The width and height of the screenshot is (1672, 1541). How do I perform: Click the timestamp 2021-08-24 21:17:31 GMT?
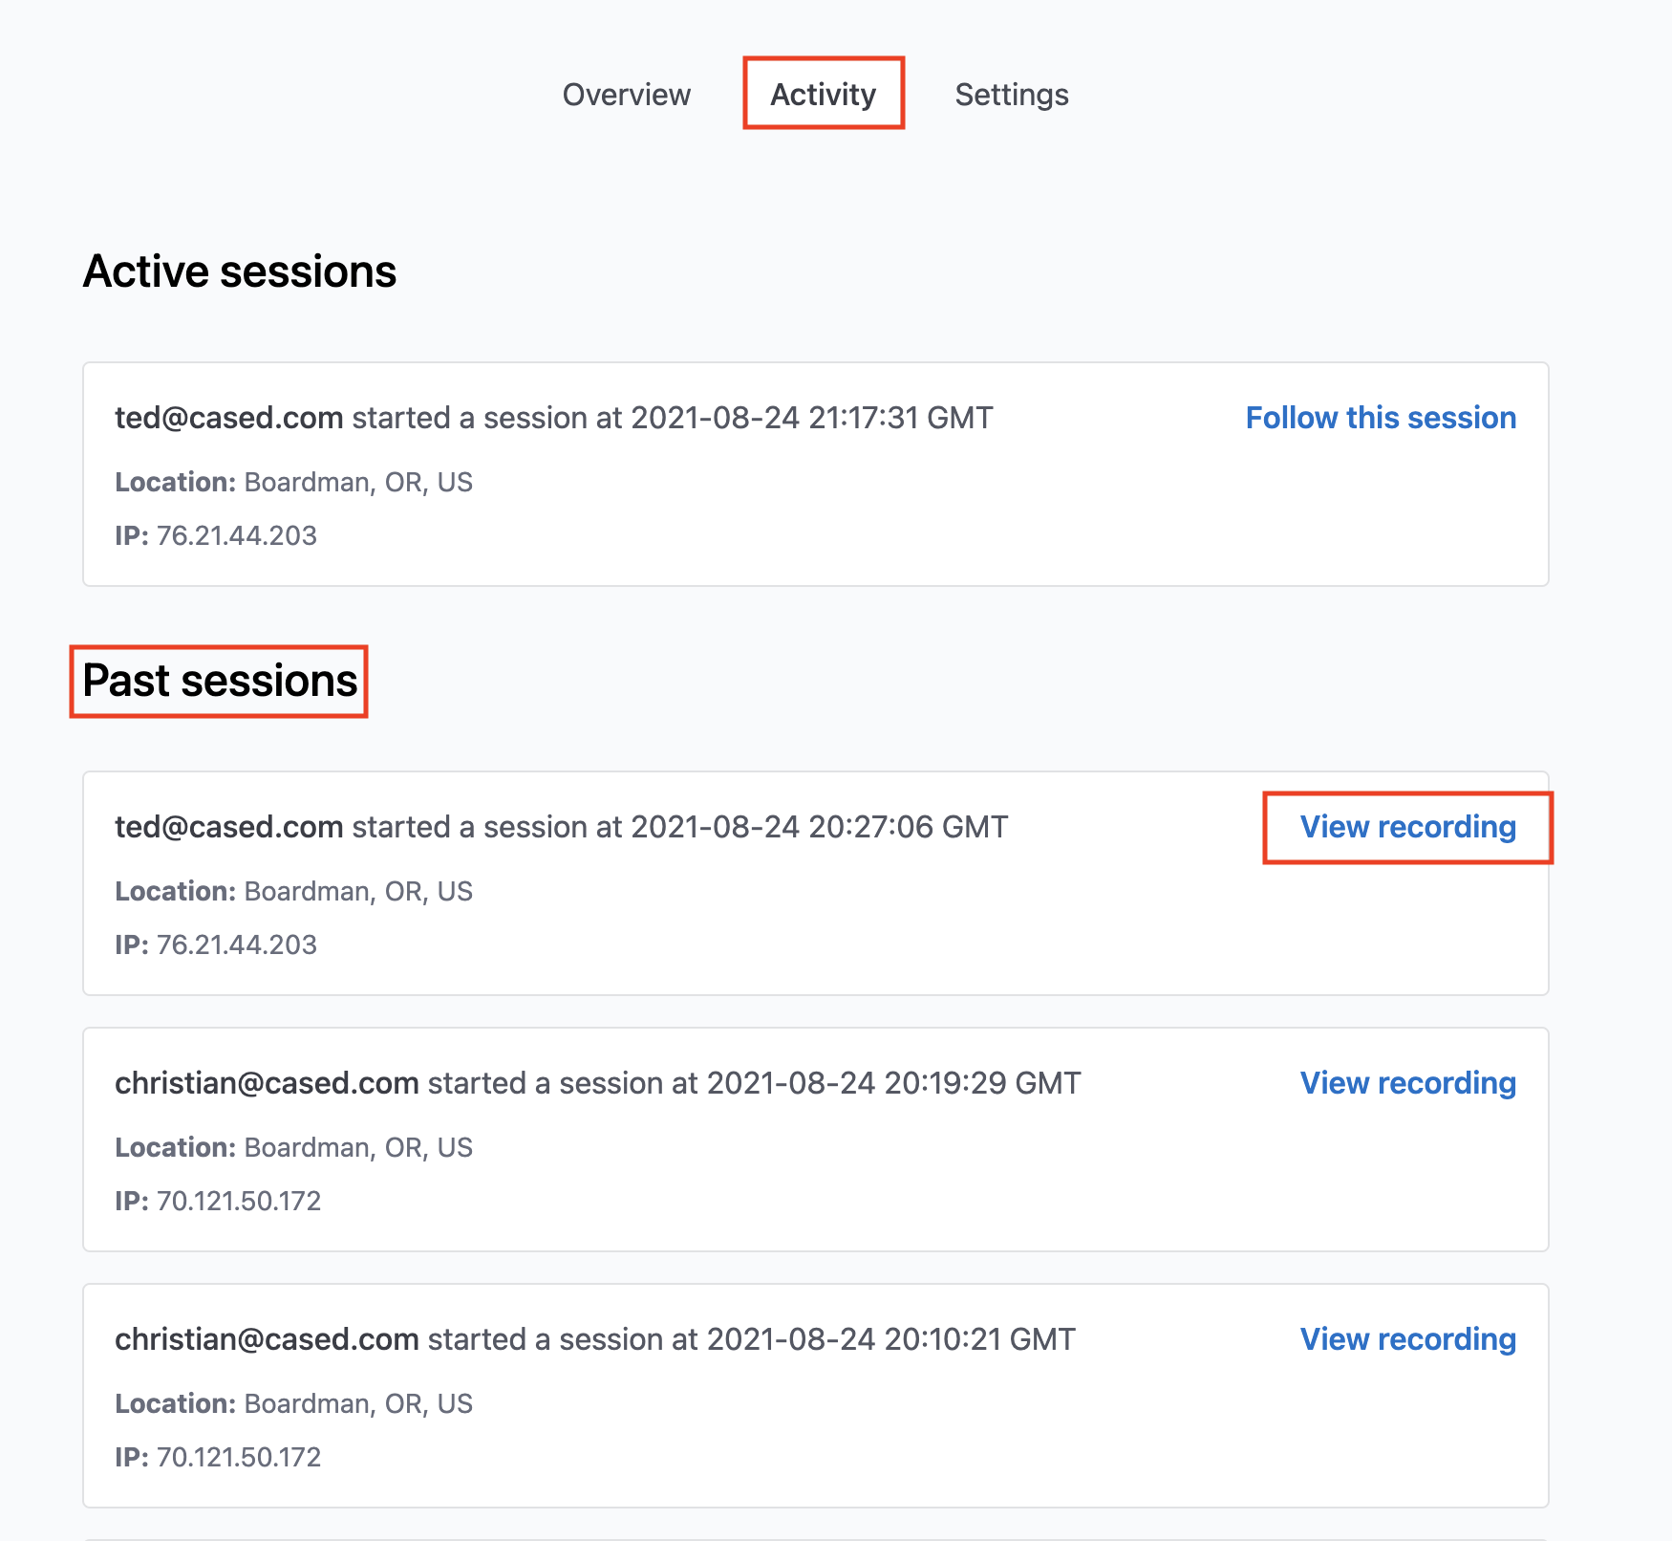(812, 418)
